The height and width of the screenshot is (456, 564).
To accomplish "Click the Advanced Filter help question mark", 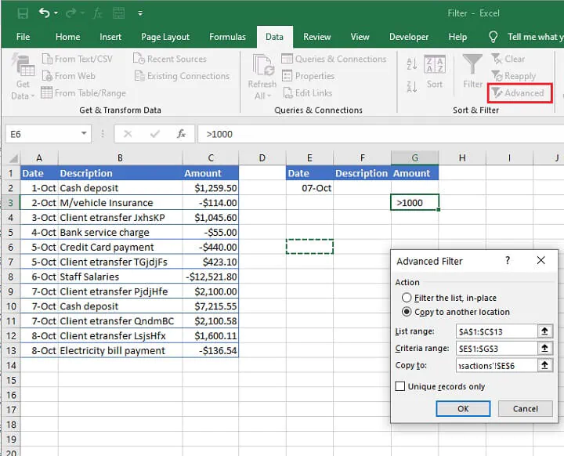I will coord(508,260).
